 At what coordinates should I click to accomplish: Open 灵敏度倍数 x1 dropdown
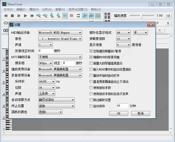click(123, 39)
